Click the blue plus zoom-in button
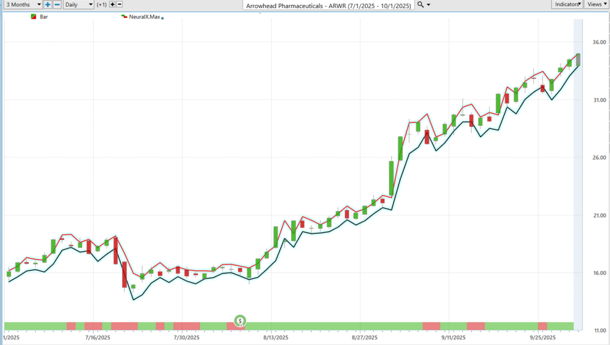The width and height of the screenshot is (610, 345). tap(48, 5)
